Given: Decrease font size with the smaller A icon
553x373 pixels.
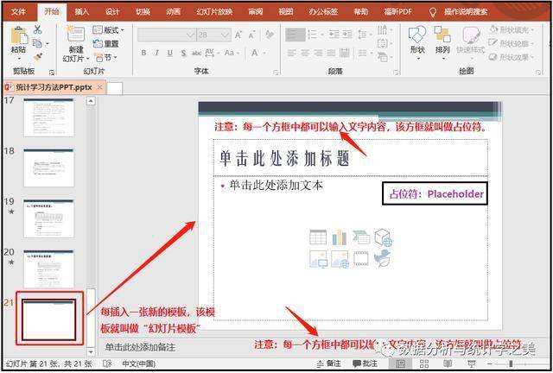Looking at the screenshot, I should (251, 35).
